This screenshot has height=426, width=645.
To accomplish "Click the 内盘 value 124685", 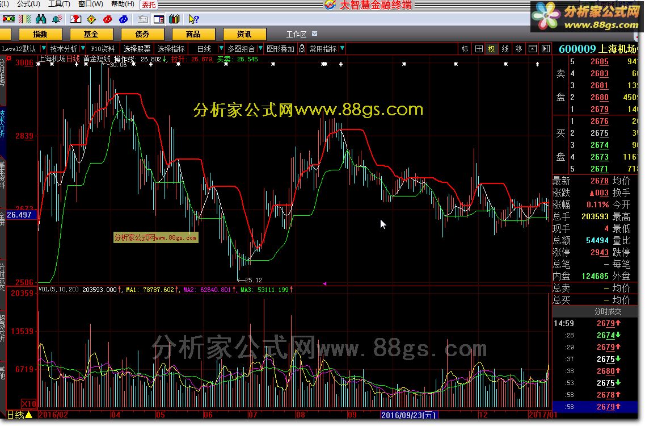I will [595, 276].
